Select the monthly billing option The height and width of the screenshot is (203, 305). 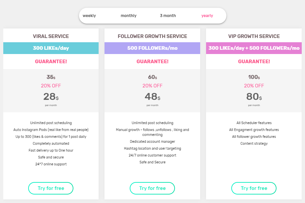128,16
